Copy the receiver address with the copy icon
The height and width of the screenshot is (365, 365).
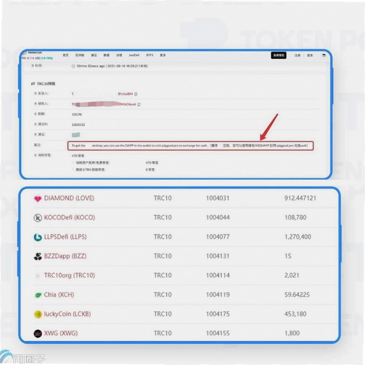[139, 104]
